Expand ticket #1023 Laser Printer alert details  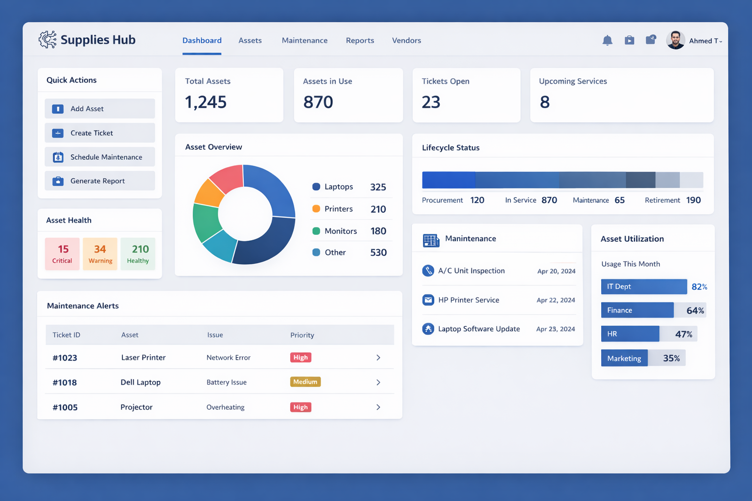[x=378, y=358]
